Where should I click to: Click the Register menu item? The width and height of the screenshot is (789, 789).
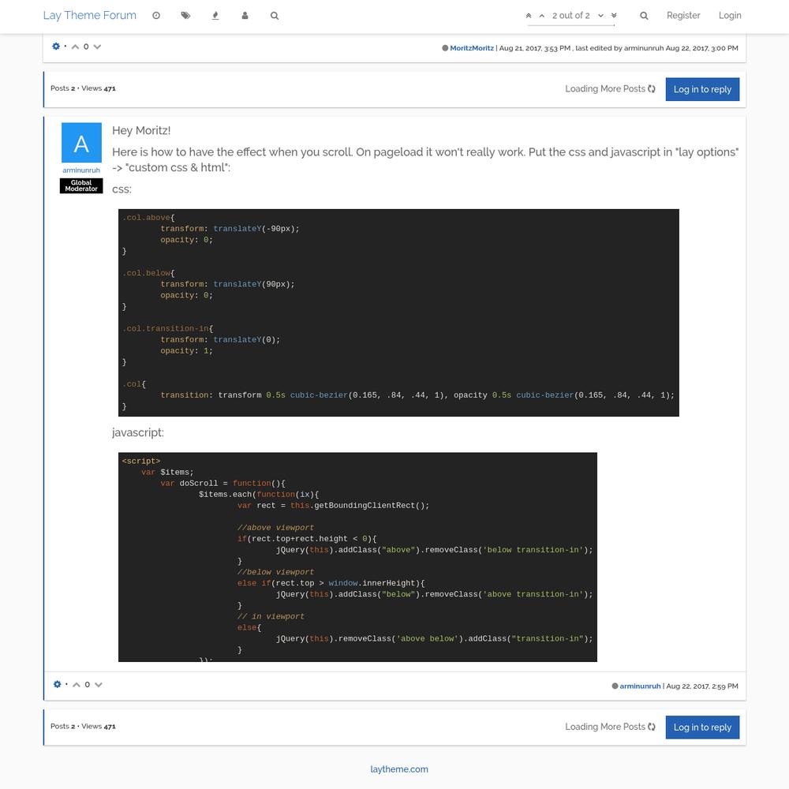pos(683,16)
